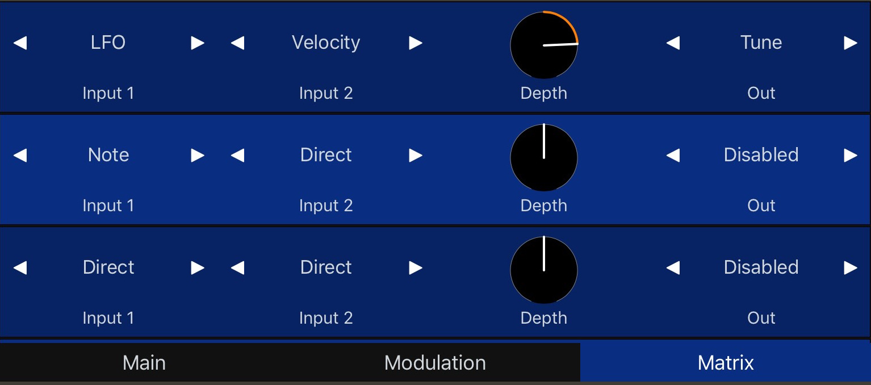Click the left arrow next to LFO

tap(20, 43)
